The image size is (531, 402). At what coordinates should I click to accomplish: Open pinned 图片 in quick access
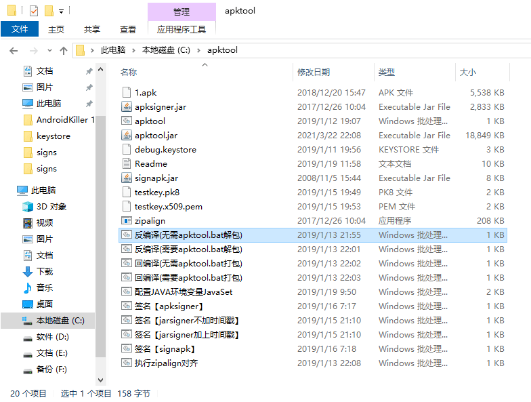coord(45,87)
